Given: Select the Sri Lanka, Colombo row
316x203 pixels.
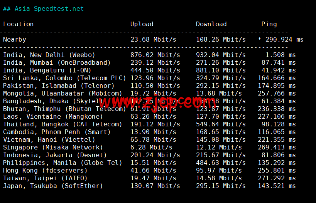Looking at the screenshot, I should 149,78.
